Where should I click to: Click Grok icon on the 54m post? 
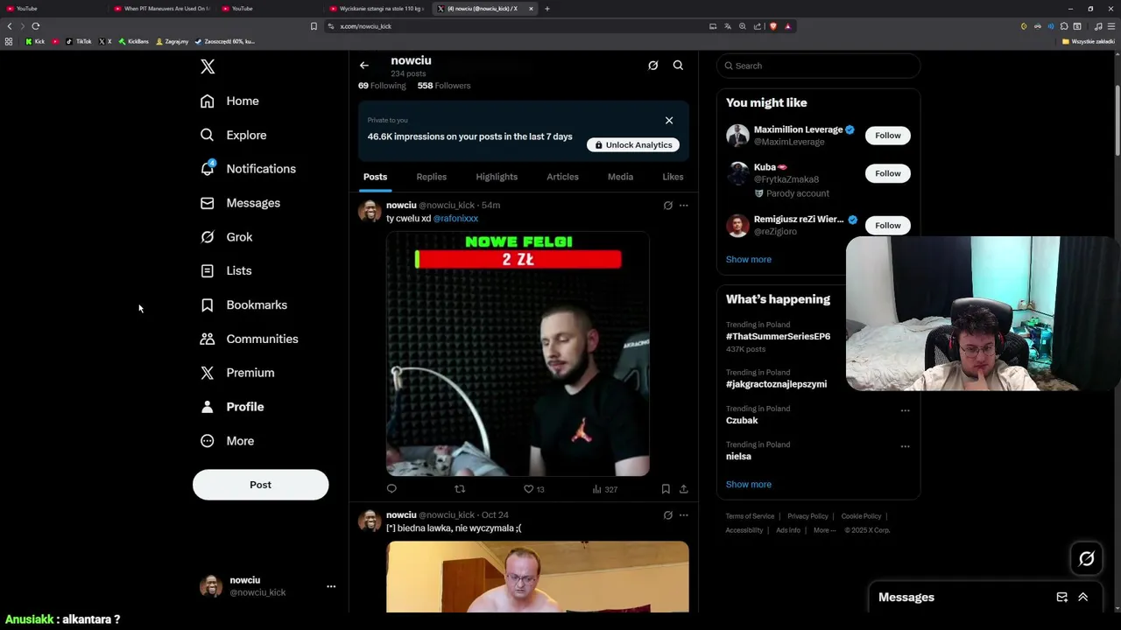click(x=667, y=206)
